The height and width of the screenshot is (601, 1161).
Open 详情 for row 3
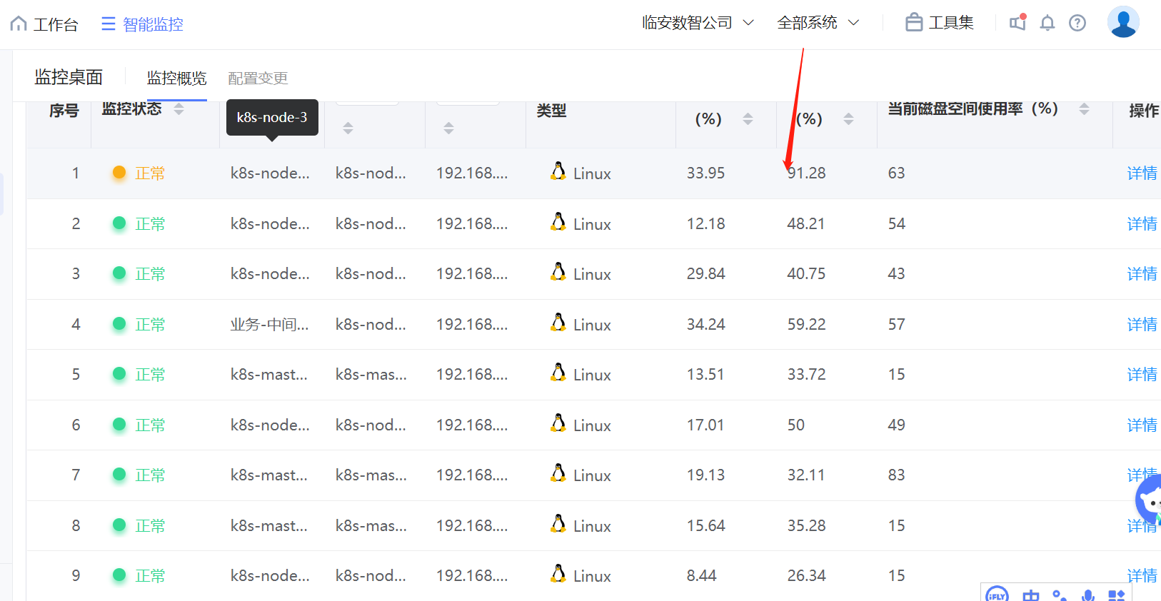click(x=1142, y=274)
